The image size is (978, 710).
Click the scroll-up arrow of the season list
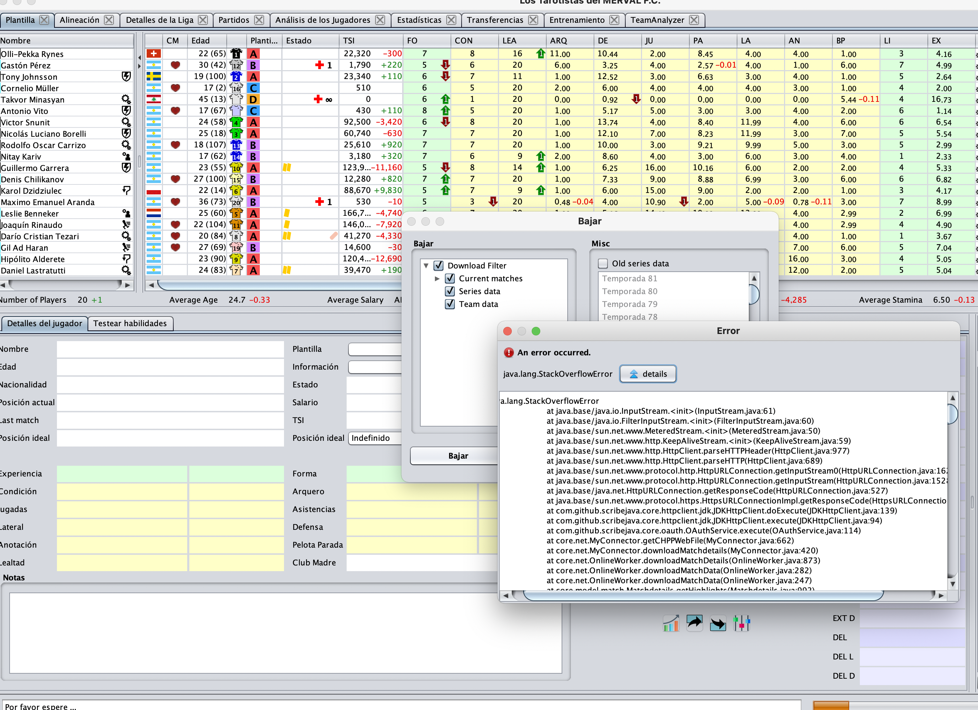754,278
